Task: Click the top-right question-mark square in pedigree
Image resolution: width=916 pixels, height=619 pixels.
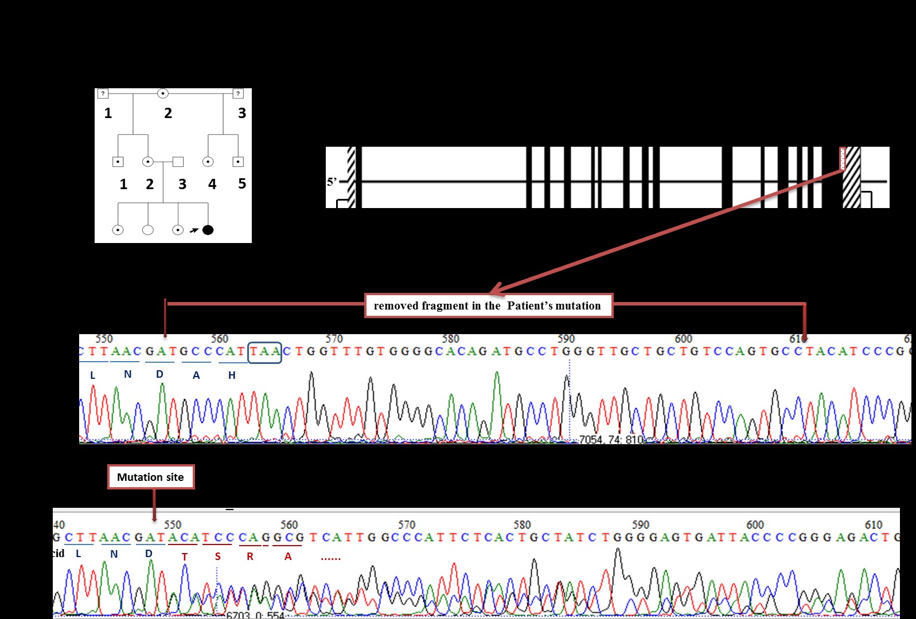Action: coord(238,93)
